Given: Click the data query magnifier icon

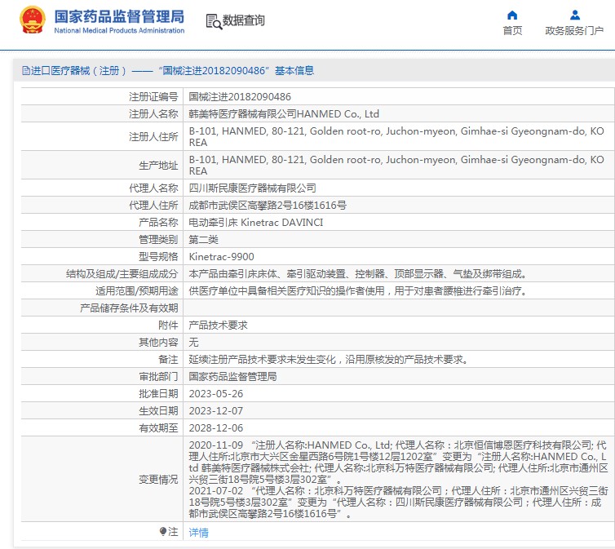Looking at the screenshot, I should tap(214, 21).
